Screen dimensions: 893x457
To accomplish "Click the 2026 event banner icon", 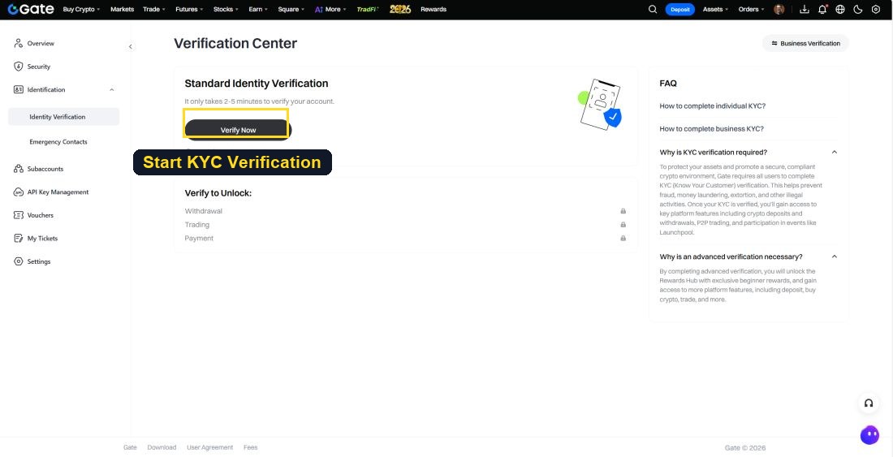I will pos(399,9).
